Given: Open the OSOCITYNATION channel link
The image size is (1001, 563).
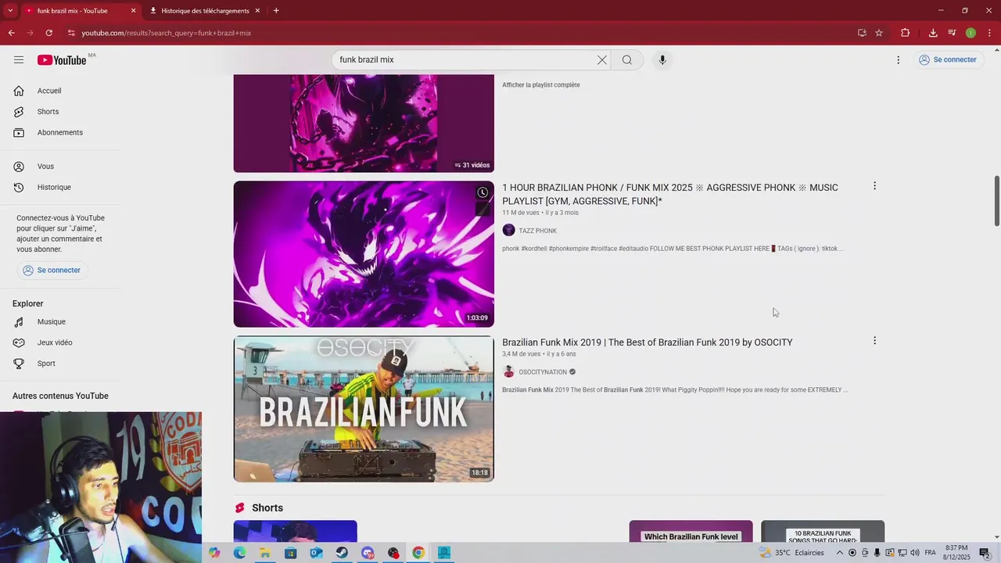Looking at the screenshot, I should (543, 372).
